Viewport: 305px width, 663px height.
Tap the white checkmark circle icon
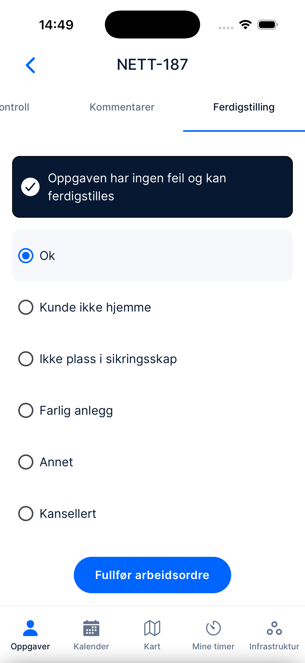point(30,187)
